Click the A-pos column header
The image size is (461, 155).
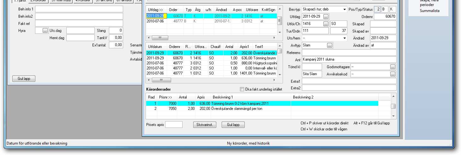tap(237, 10)
